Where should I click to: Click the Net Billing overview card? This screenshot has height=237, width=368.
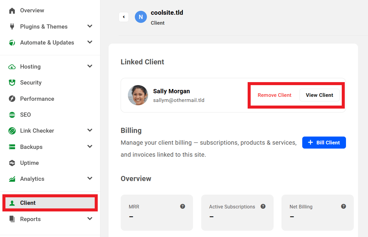click(318, 213)
